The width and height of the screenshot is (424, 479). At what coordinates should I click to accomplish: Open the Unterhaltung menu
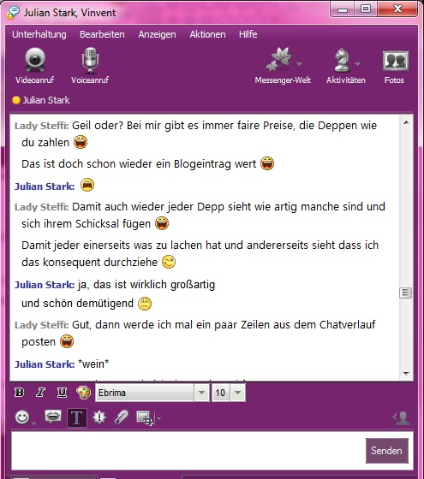(x=39, y=34)
